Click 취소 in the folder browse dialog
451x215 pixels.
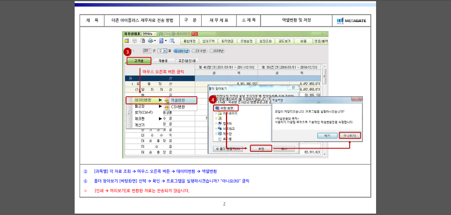tap(284, 149)
